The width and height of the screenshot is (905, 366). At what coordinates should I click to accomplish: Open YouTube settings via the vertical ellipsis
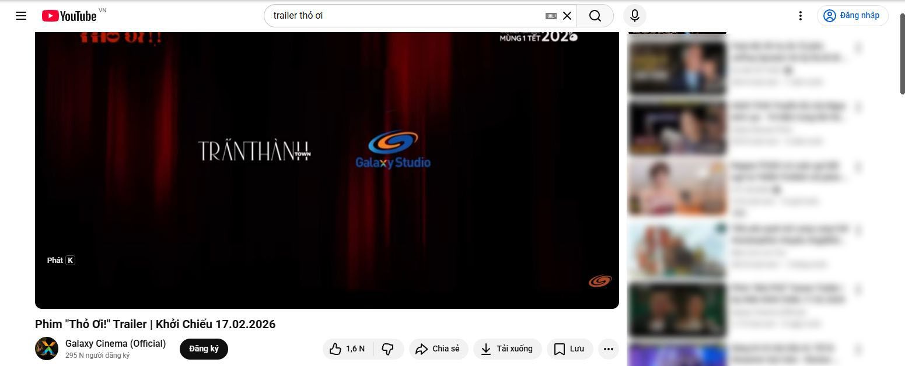tap(799, 16)
